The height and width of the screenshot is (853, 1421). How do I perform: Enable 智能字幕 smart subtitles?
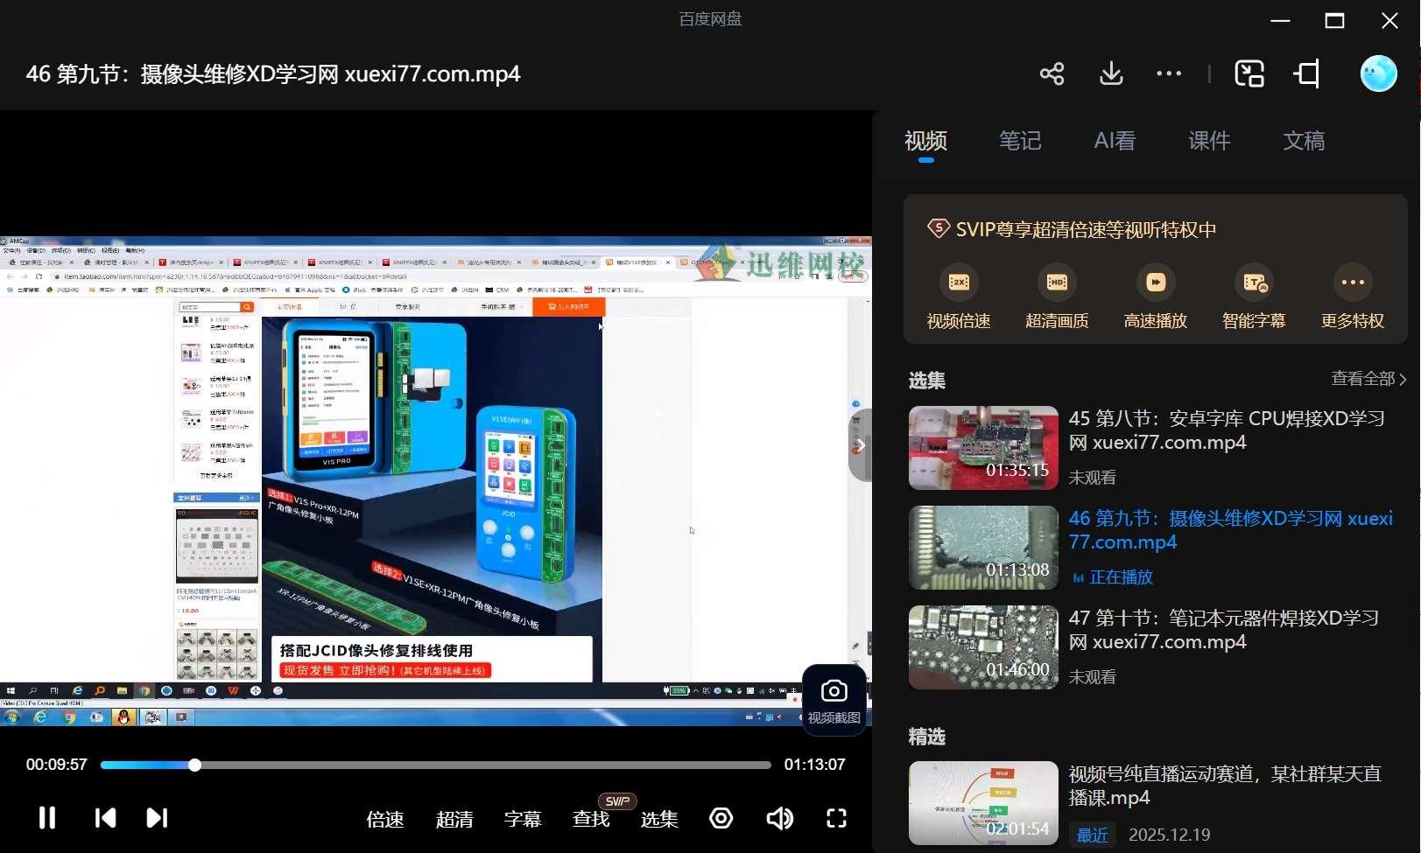coord(1253,296)
